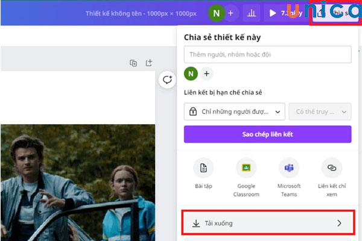Click the "Chia sẻ thiết kế này" heading
The height and width of the screenshot is (241, 362).
point(222,37)
